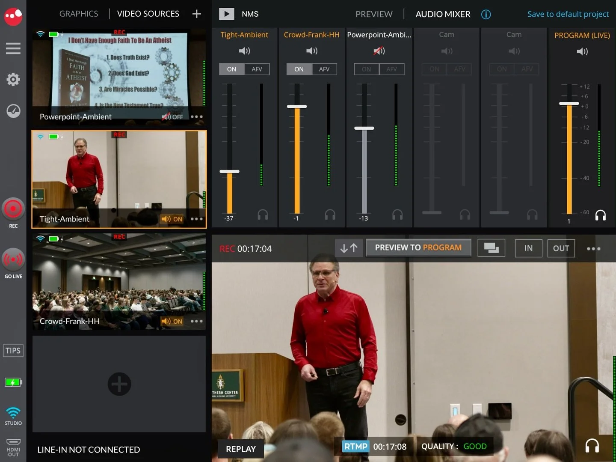This screenshot has width=616, height=462.
Task: Toggle Powerpoint-Ambient audio OFF indicator
Action: click(172, 116)
